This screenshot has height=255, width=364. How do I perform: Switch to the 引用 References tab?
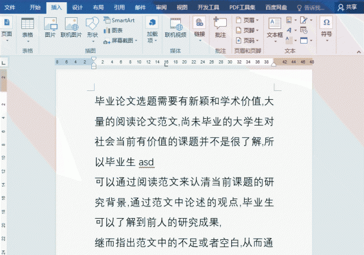pyautogui.click(x=119, y=7)
